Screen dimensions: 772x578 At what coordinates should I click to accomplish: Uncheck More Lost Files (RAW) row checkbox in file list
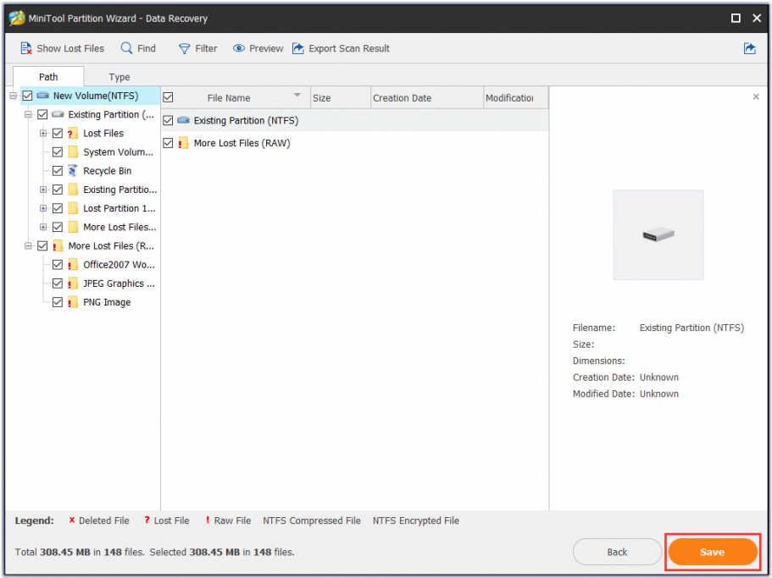point(168,143)
